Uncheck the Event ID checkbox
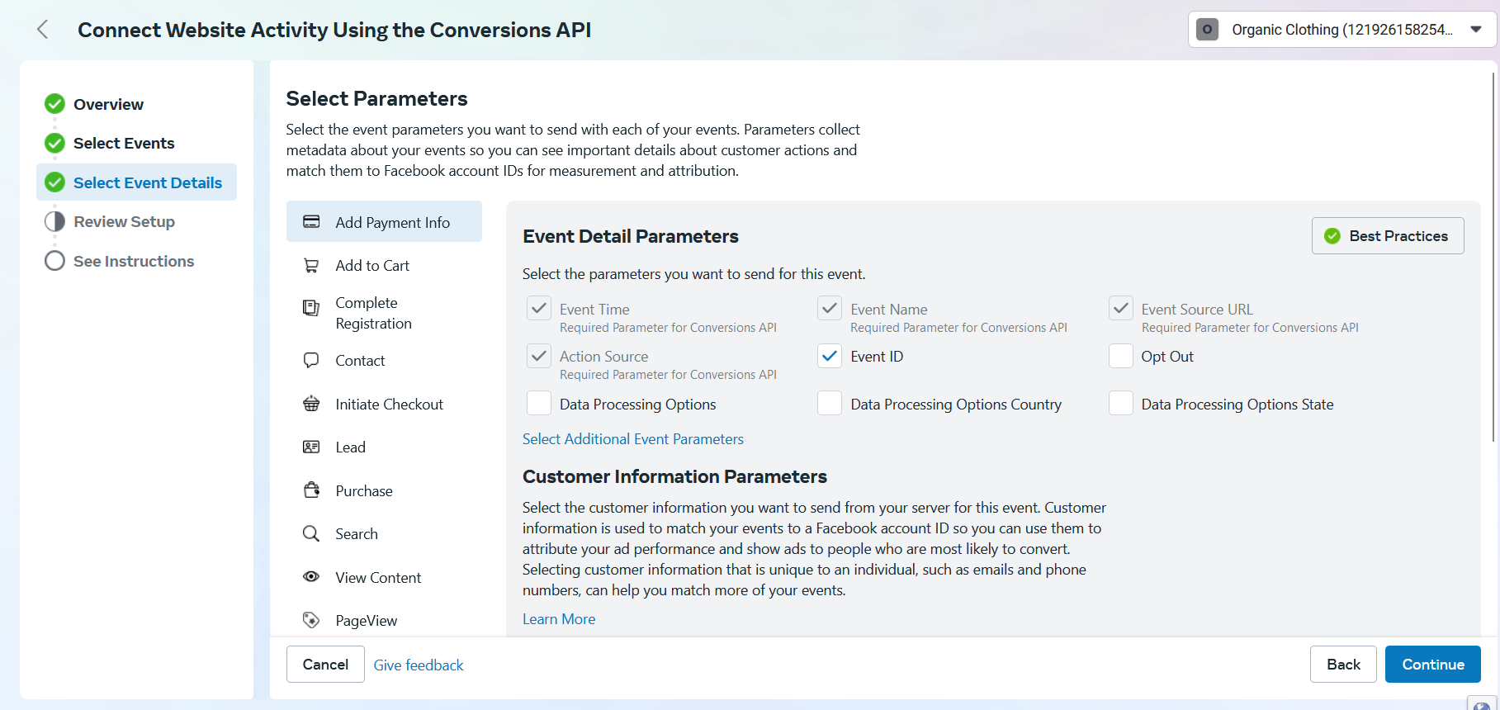The height and width of the screenshot is (710, 1500). click(x=829, y=356)
